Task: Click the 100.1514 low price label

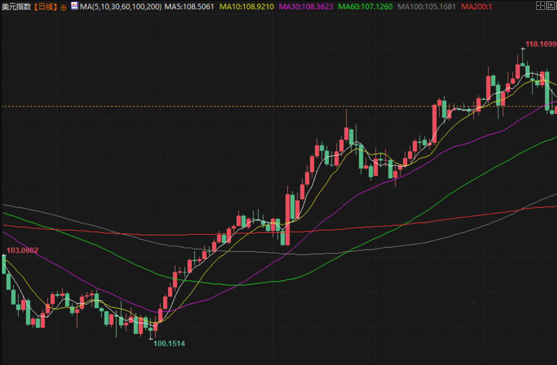Action: [169, 343]
